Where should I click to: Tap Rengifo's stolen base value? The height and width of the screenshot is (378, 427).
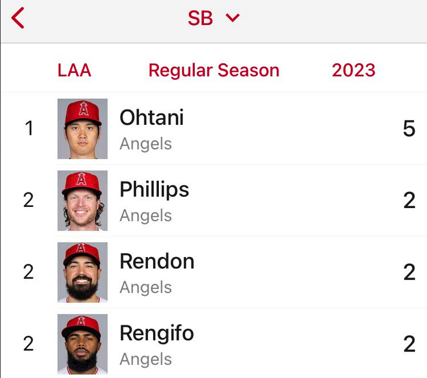[409, 344]
